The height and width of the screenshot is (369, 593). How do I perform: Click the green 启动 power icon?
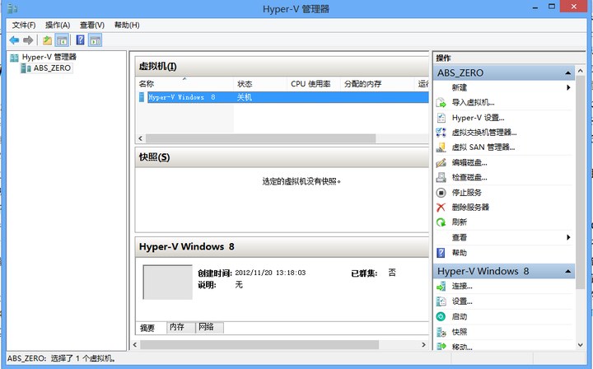(441, 316)
